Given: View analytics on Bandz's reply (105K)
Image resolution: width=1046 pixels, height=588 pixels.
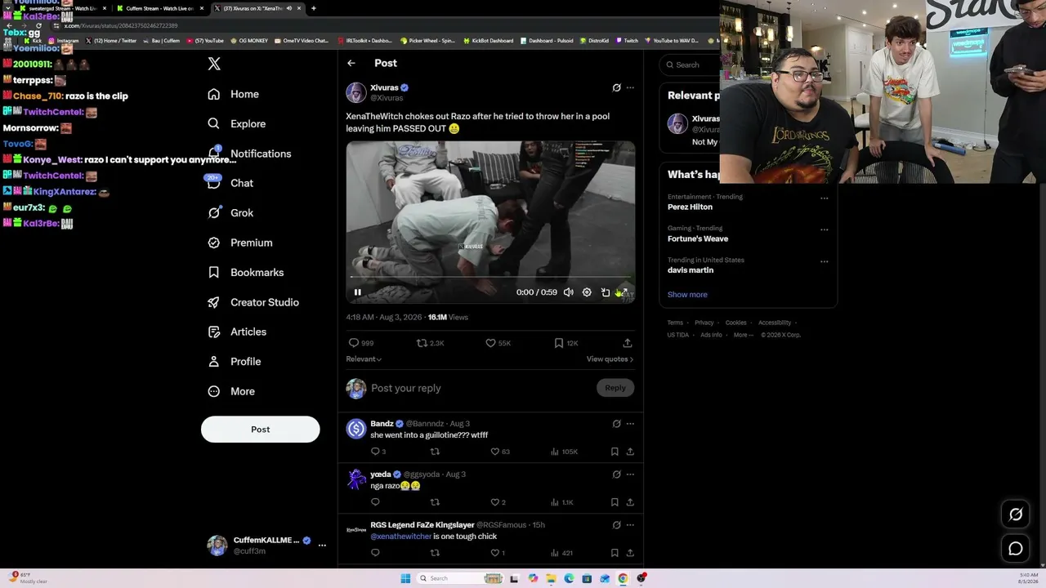Looking at the screenshot, I should click(x=565, y=452).
